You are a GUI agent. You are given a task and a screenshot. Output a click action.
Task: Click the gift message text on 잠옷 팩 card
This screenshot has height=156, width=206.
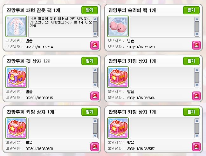point(61,22)
